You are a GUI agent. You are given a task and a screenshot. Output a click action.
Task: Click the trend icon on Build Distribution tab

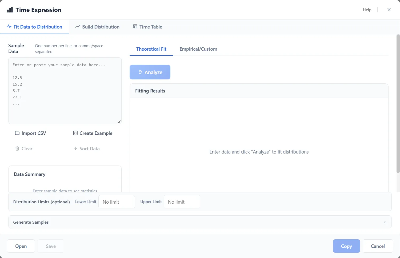coord(78,27)
